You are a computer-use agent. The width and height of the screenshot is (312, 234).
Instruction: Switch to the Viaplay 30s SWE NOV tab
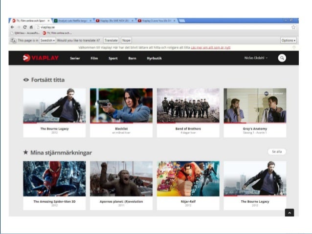[x=114, y=21]
